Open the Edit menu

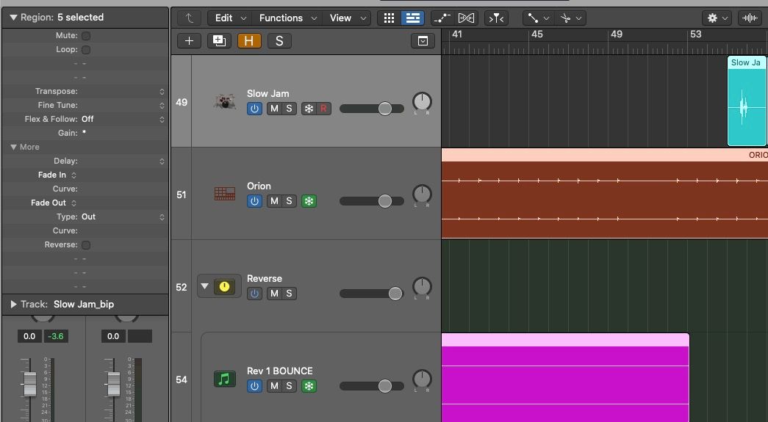click(x=230, y=18)
